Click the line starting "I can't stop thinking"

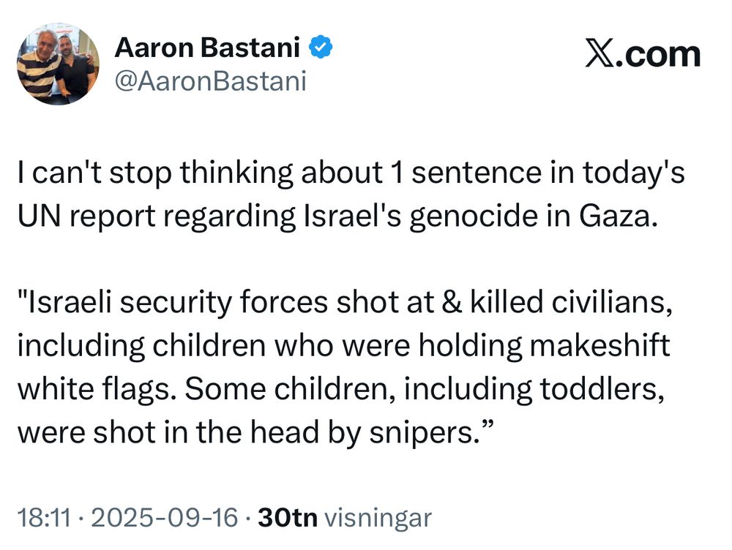click(351, 173)
